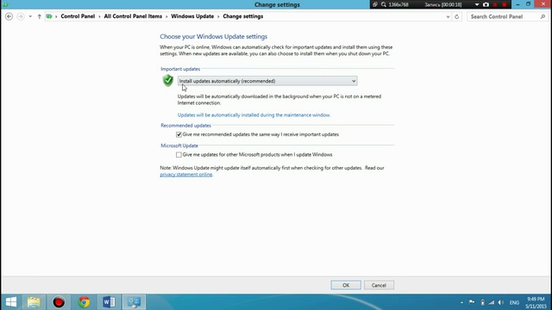
Task: Expand the chevron after All Control Panel Items
Action: (x=166, y=16)
